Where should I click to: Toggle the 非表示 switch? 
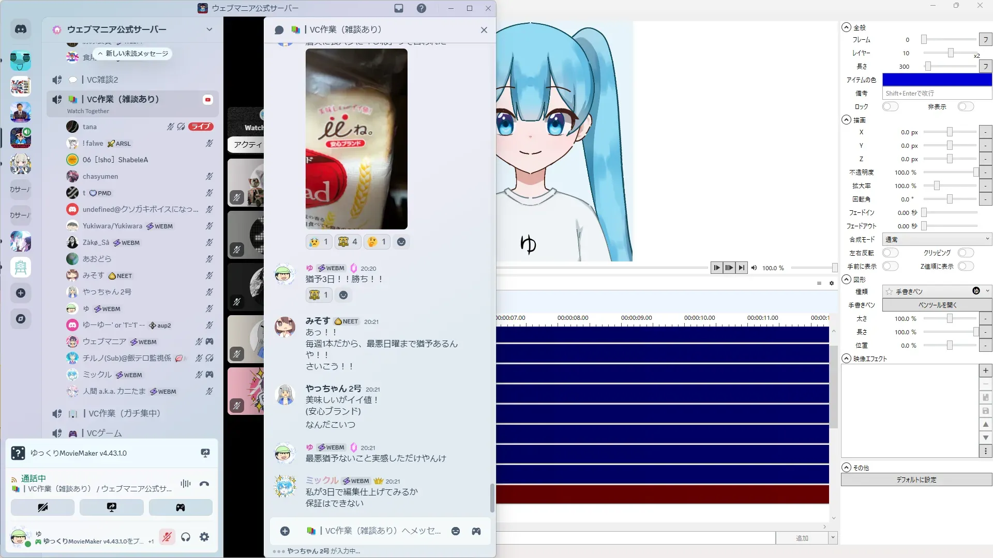pos(965,106)
